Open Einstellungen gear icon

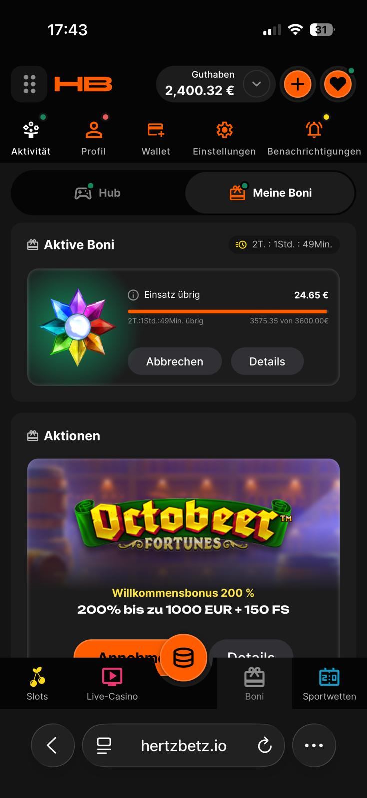pos(224,138)
